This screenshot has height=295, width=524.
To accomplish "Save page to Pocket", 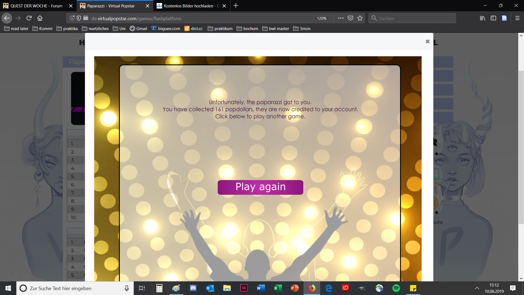I will click(350, 18).
